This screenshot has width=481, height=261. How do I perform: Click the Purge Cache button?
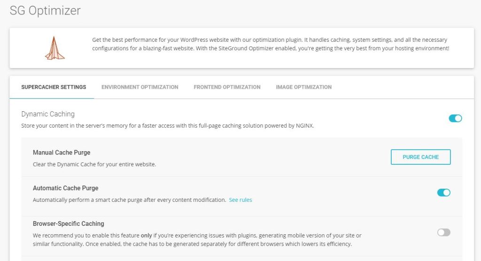420,157
